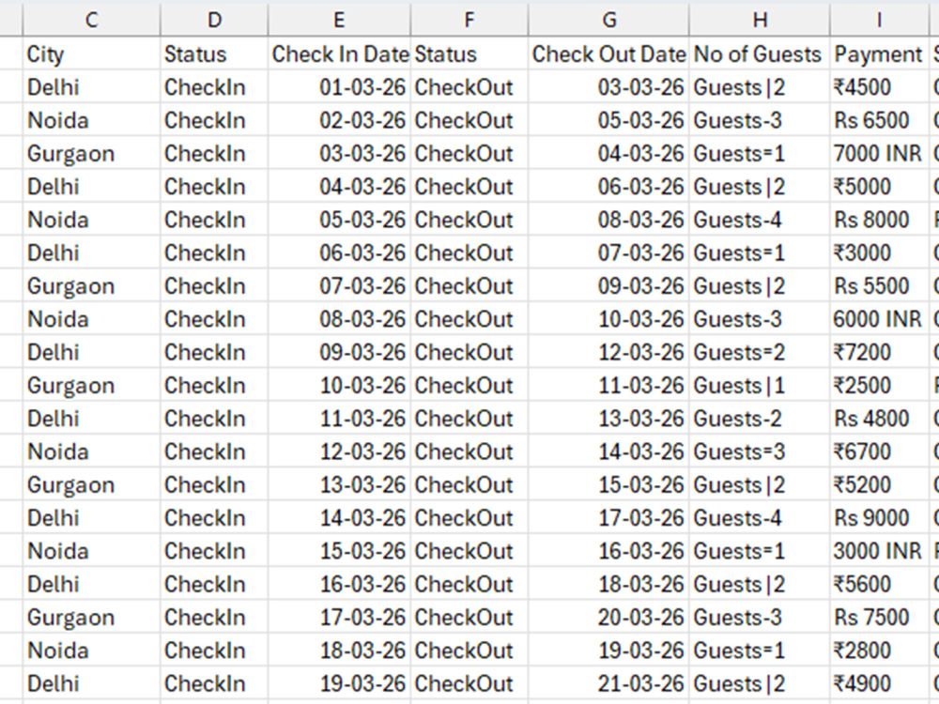This screenshot has width=939, height=704.
Task: Select the Guests-3 cell beside Rs 7500
Action: coord(760,618)
